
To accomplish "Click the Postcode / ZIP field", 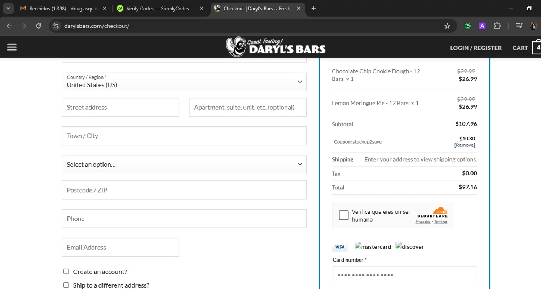I will (184, 190).
